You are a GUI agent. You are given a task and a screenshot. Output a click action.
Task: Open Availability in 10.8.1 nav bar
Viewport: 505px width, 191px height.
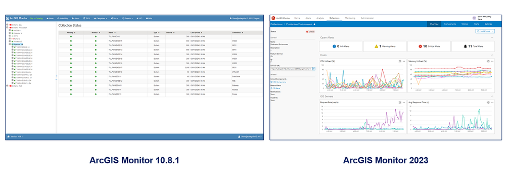click(63, 18)
